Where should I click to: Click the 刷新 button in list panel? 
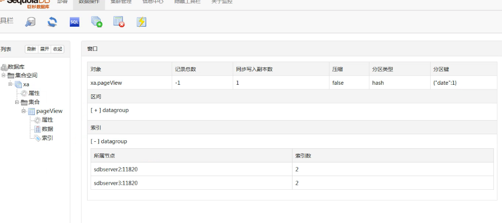pyautogui.click(x=31, y=49)
